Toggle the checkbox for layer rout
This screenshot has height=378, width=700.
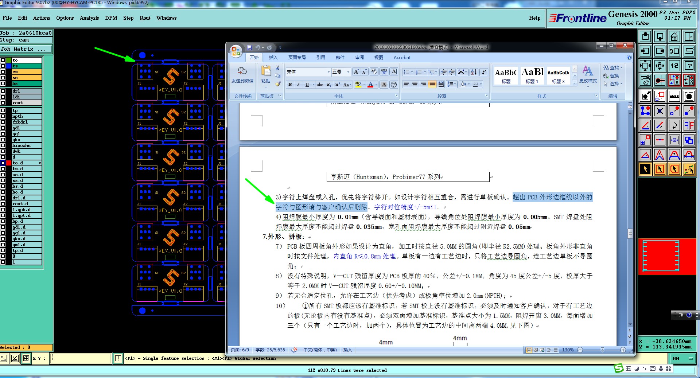click(x=3, y=103)
